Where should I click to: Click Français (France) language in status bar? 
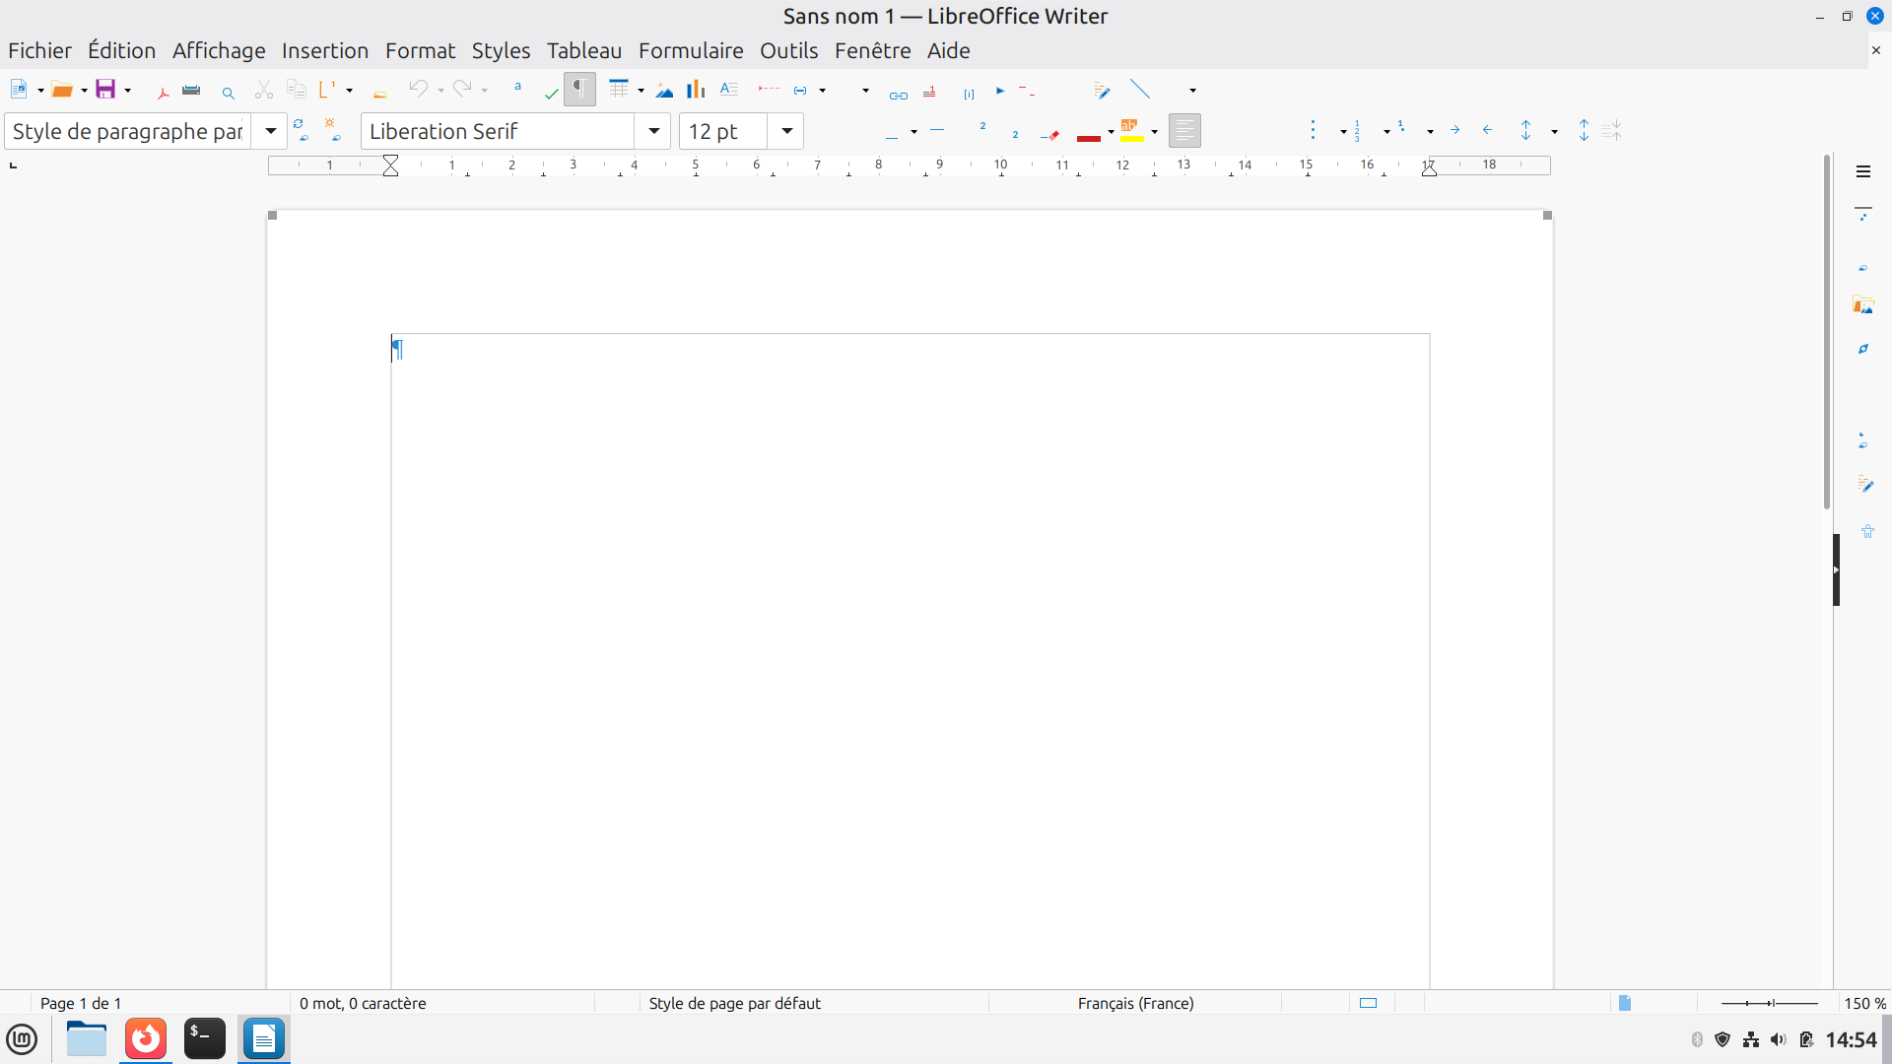1135,1003
